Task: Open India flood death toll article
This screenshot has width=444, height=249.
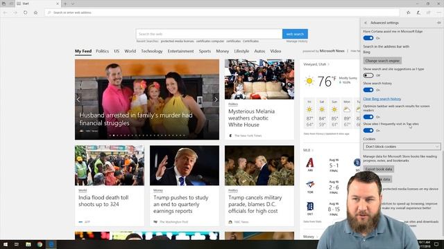Action: (103, 201)
